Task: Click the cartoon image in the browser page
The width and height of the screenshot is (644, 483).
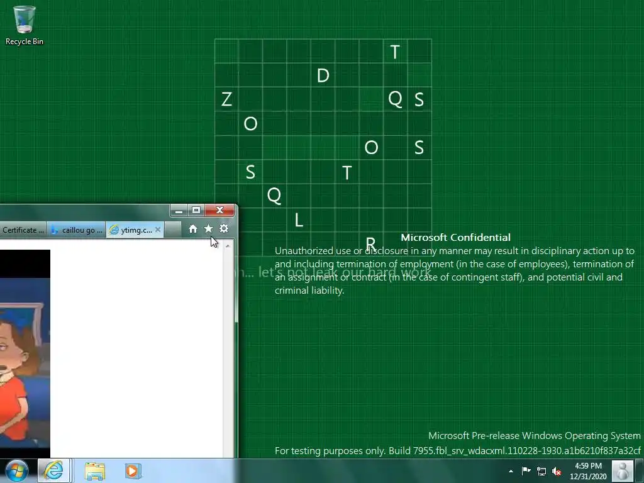Action: [25, 353]
